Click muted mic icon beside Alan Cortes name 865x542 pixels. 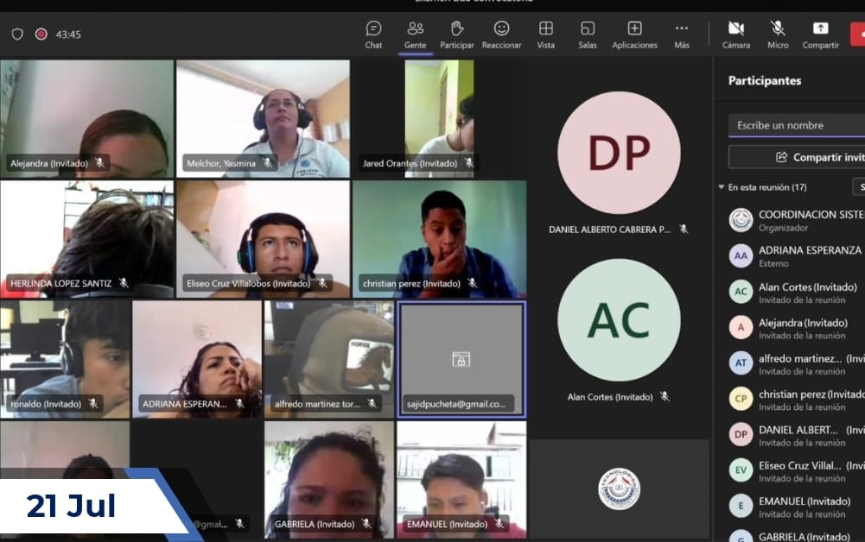[x=665, y=396]
